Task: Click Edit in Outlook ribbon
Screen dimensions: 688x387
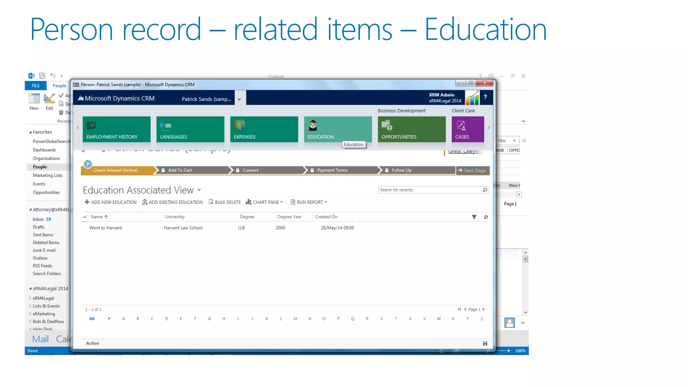Action: click(x=49, y=101)
